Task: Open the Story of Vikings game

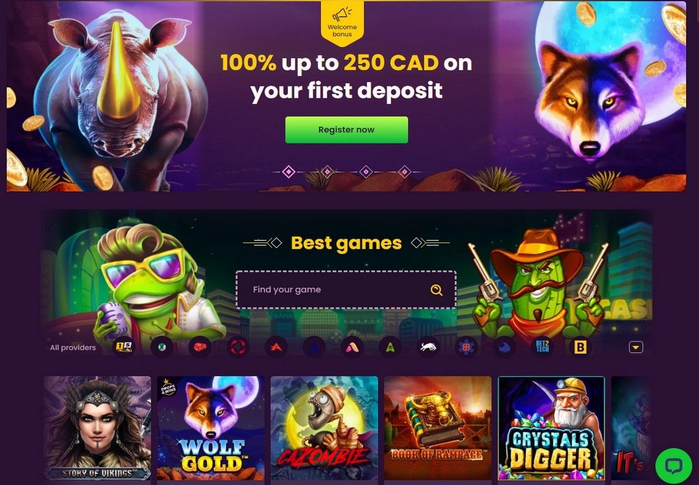Action: 97,428
